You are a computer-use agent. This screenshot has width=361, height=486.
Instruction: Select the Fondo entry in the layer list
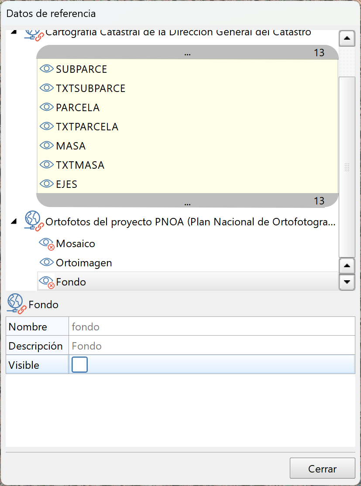tap(72, 282)
